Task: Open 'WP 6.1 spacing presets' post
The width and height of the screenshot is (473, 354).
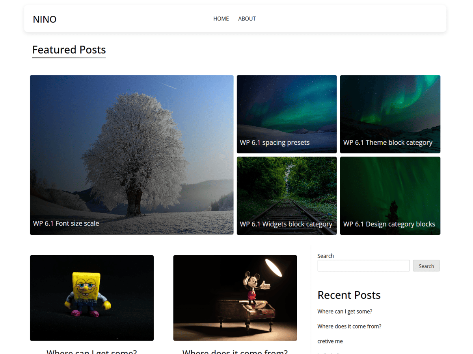Action: coord(275,142)
